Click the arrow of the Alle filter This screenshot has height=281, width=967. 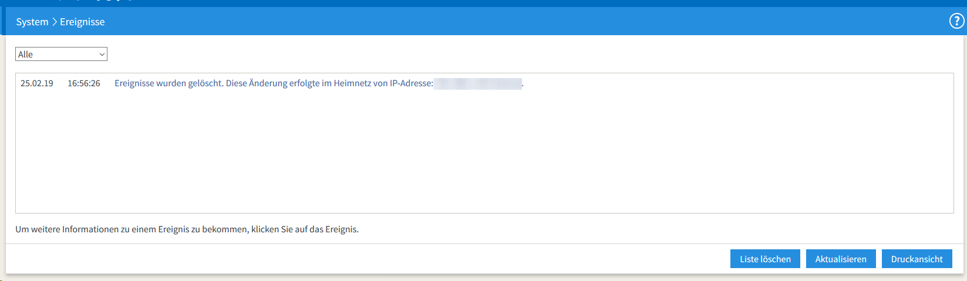pyautogui.click(x=102, y=55)
